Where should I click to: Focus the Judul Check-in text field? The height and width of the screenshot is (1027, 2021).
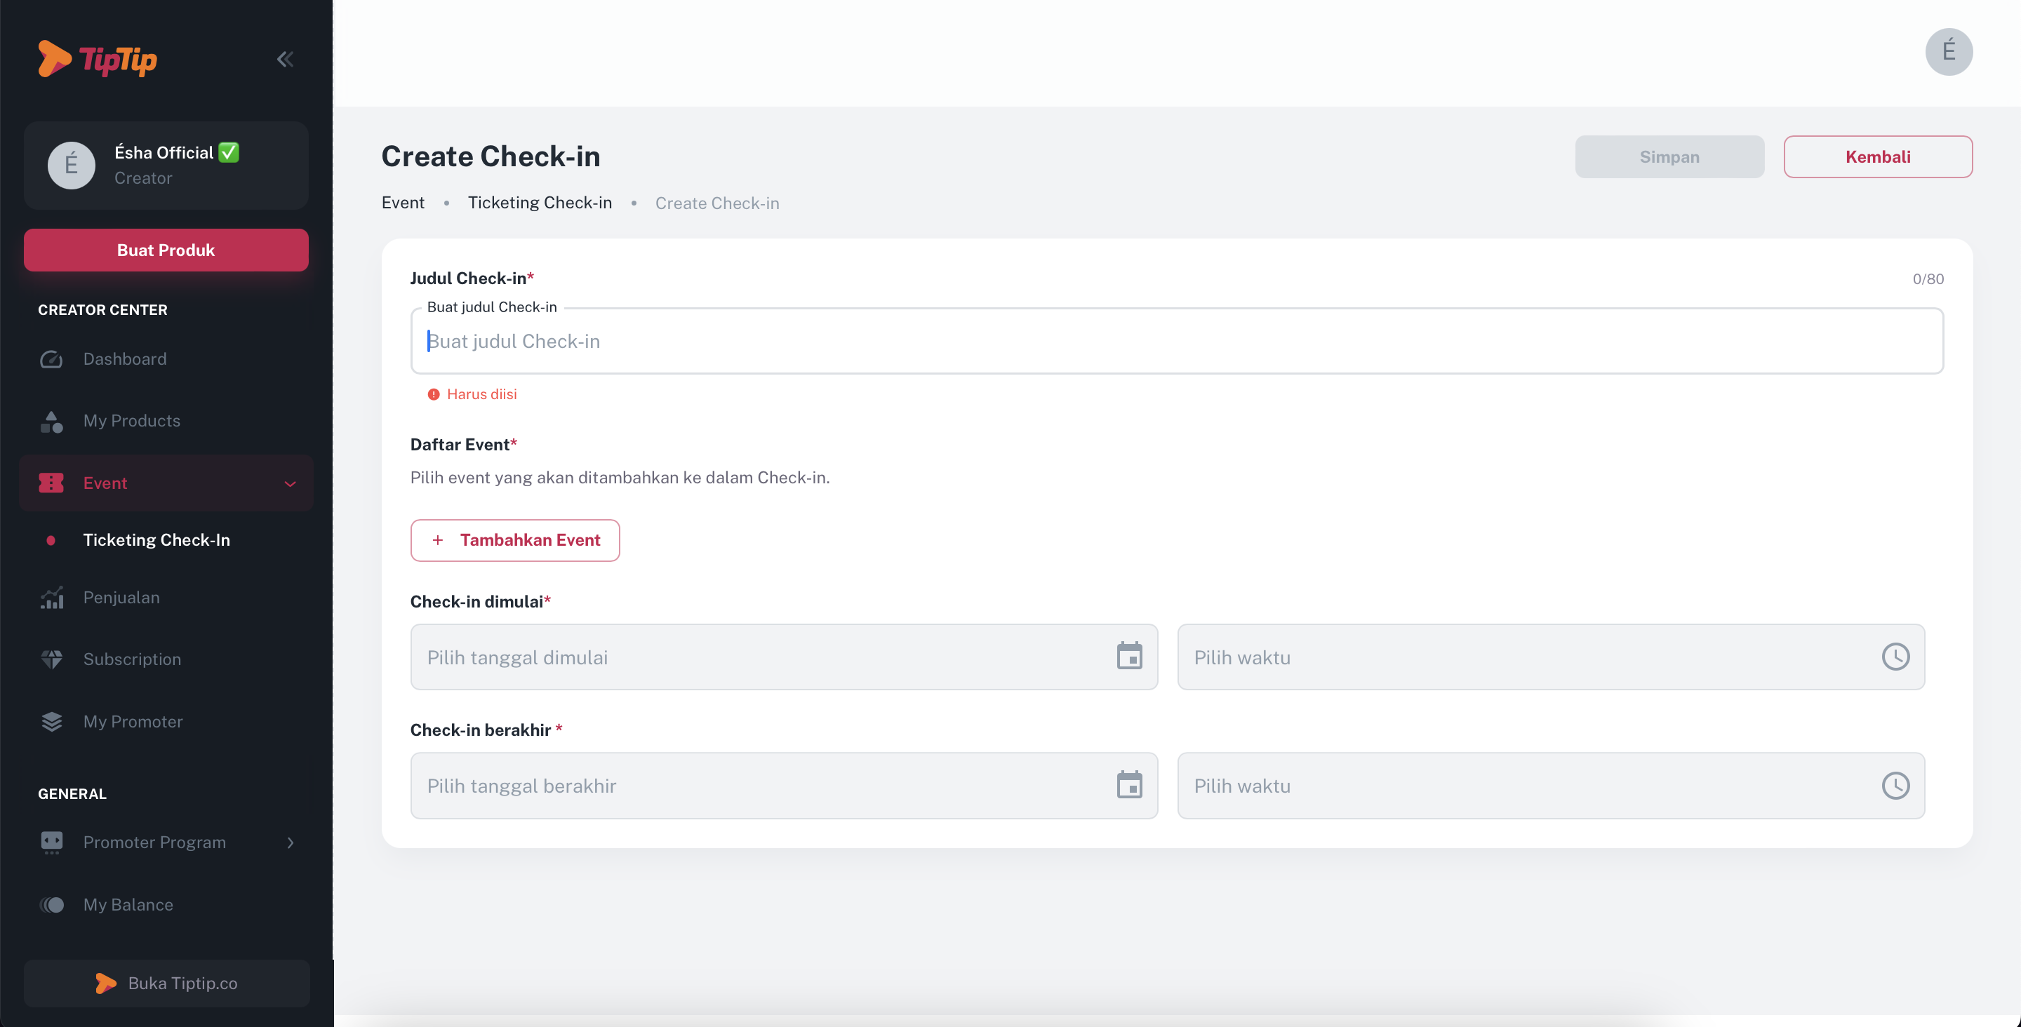coord(1177,342)
